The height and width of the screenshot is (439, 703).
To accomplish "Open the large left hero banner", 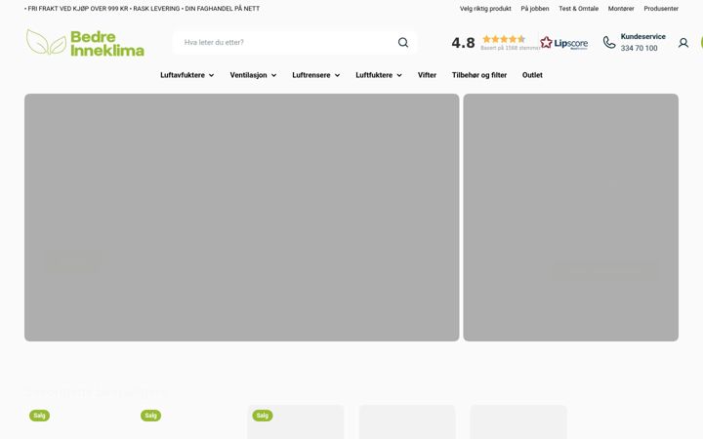I will [x=242, y=218].
